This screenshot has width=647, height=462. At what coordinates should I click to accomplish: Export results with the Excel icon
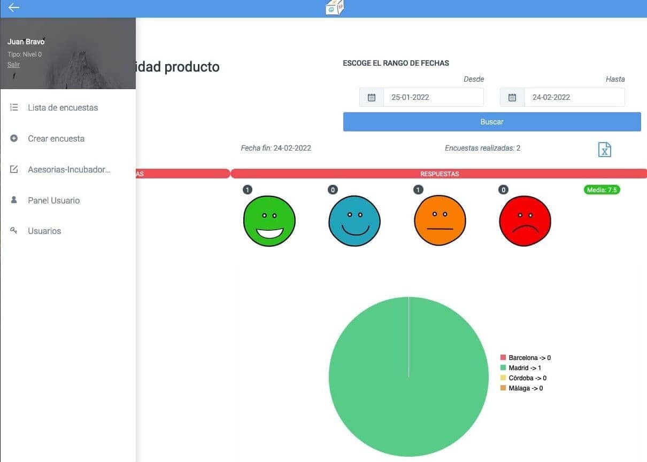click(604, 150)
